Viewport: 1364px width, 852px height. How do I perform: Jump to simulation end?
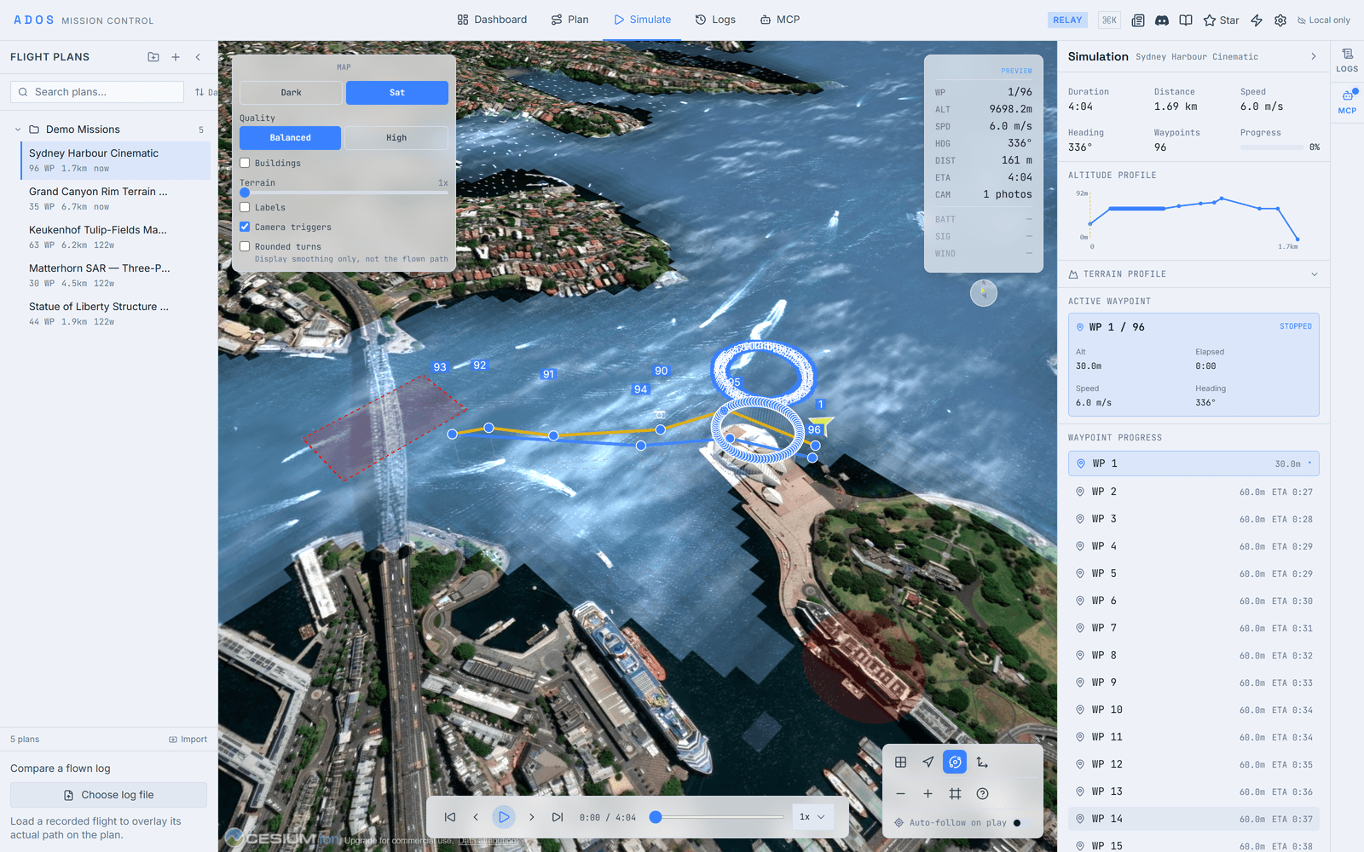558,817
